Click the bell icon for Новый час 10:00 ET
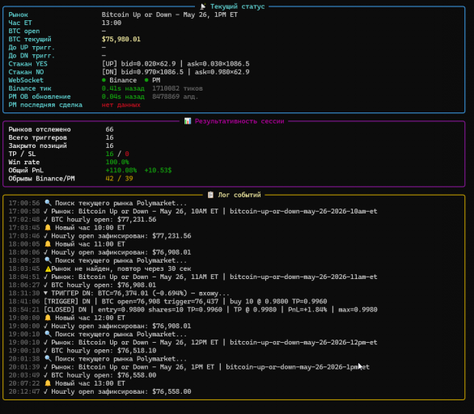 tap(48, 227)
